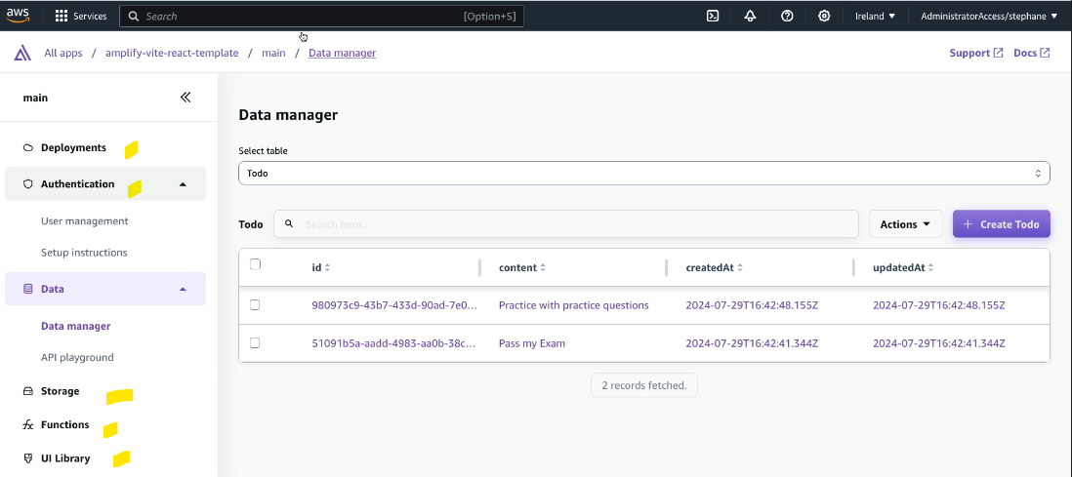Open the Select table Todo dropdown

[x=644, y=173]
